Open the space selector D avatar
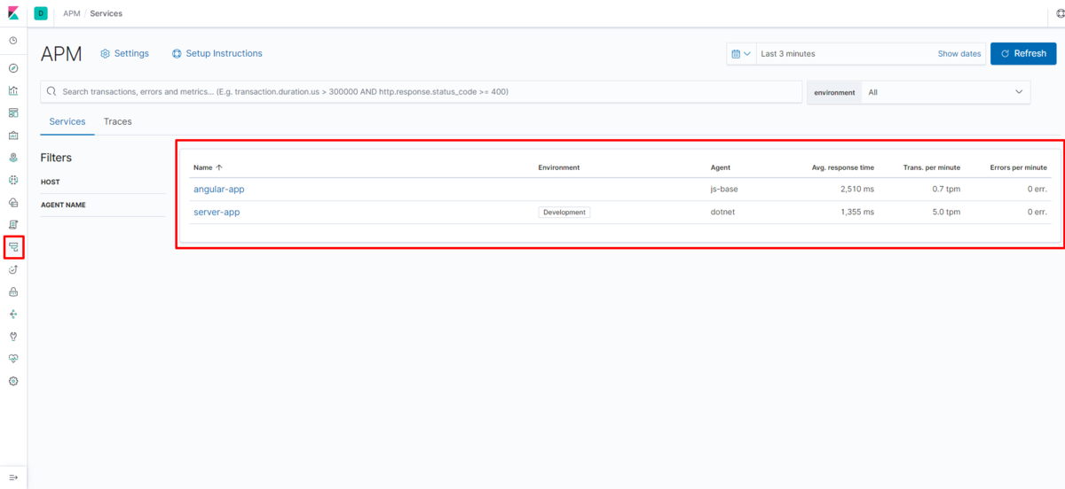1065x489 pixels. (x=41, y=13)
